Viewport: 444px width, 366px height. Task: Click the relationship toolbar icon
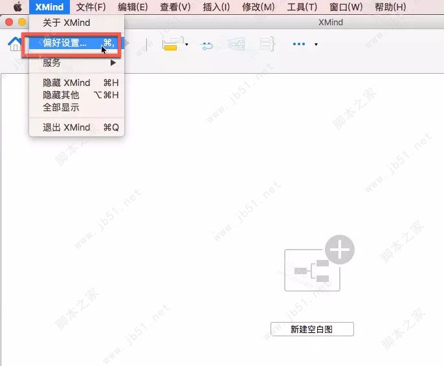tap(207, 45)
